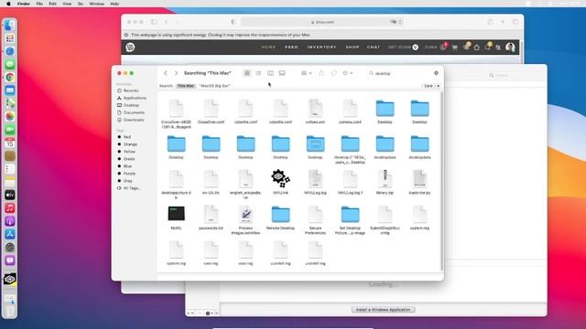The height and width of the screenshot is (329, 586).
Task: Open HOME tab on the website
Action: click(x=268, y=48)
